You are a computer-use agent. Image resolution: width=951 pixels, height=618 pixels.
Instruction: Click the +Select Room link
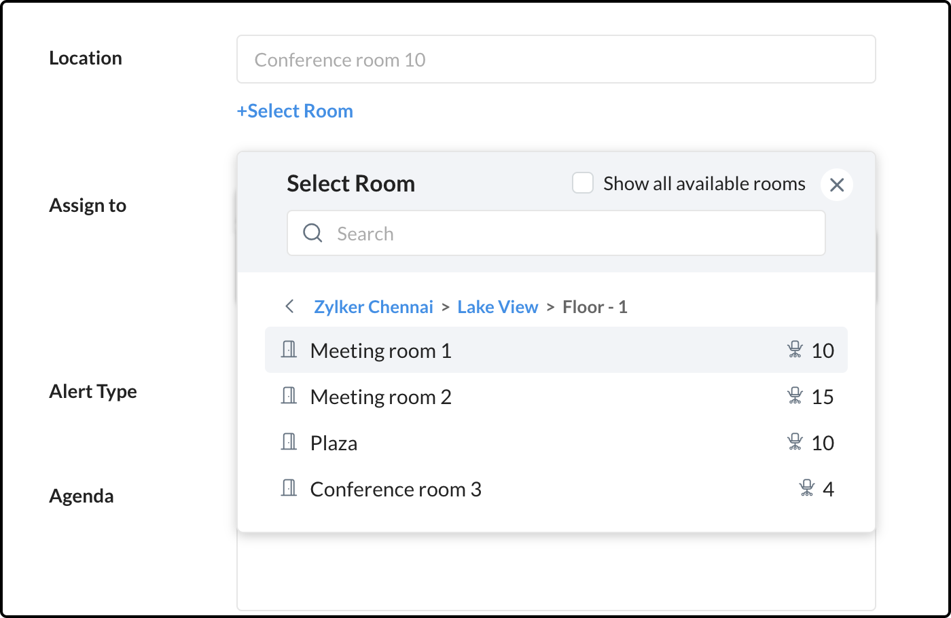295,111
